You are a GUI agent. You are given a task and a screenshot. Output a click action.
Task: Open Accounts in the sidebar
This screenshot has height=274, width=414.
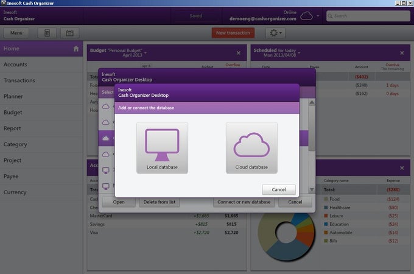click(41, 65)
